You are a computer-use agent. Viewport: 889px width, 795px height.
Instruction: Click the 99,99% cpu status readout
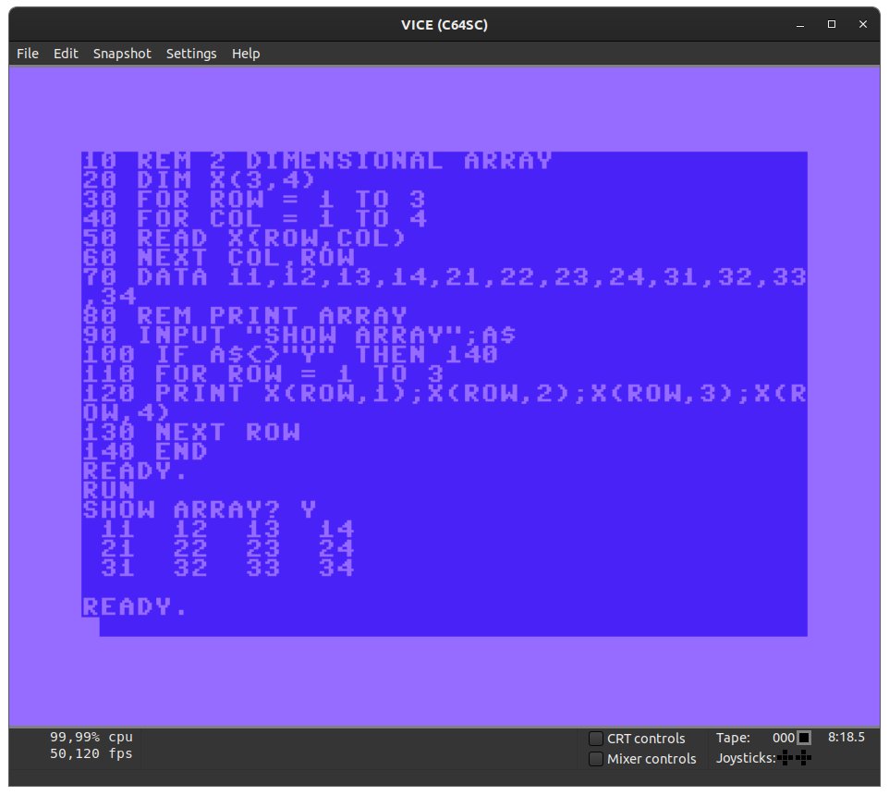(x=91, y=737)
